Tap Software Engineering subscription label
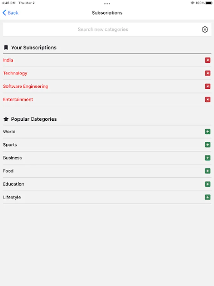This screenshot has height=286, width=214. click(x=26, y=86)
